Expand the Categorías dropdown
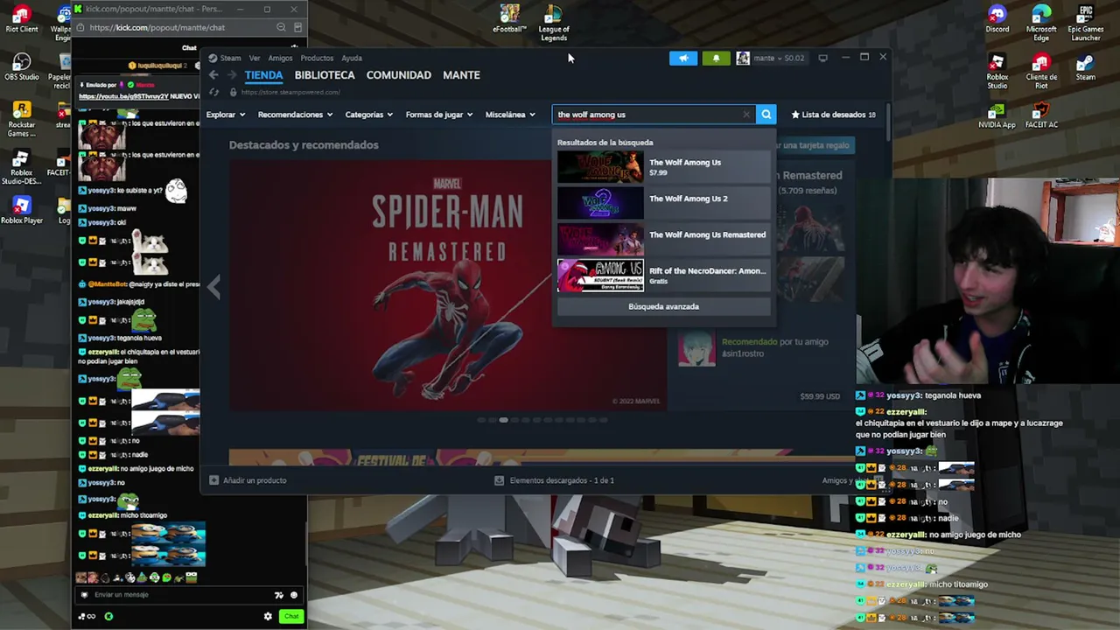Viewport: 1120px width, 630px height. click(368, 115)
